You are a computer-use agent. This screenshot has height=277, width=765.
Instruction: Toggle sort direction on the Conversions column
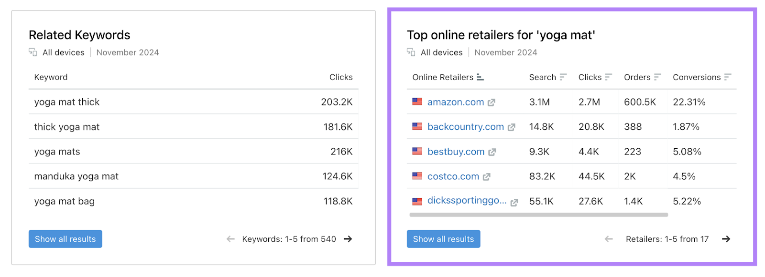point(728,77)
